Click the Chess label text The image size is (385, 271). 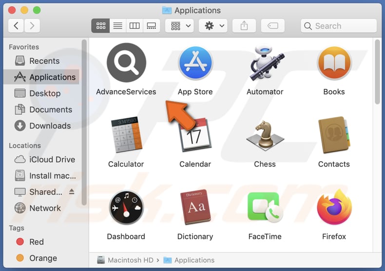coord(265,164)
